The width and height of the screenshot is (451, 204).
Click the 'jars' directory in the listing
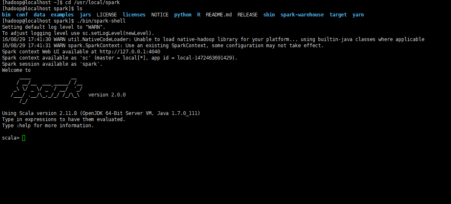click(85, 15)
